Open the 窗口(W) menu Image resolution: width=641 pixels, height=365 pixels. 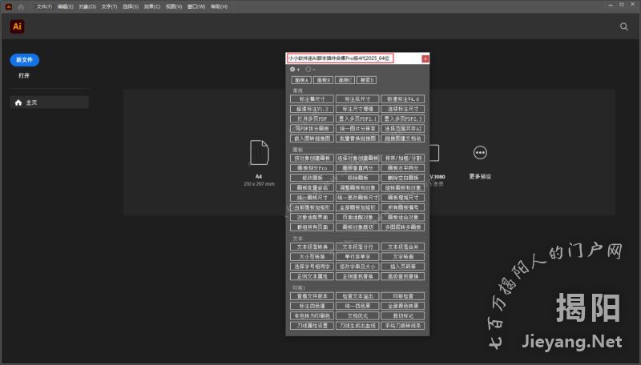196,6
